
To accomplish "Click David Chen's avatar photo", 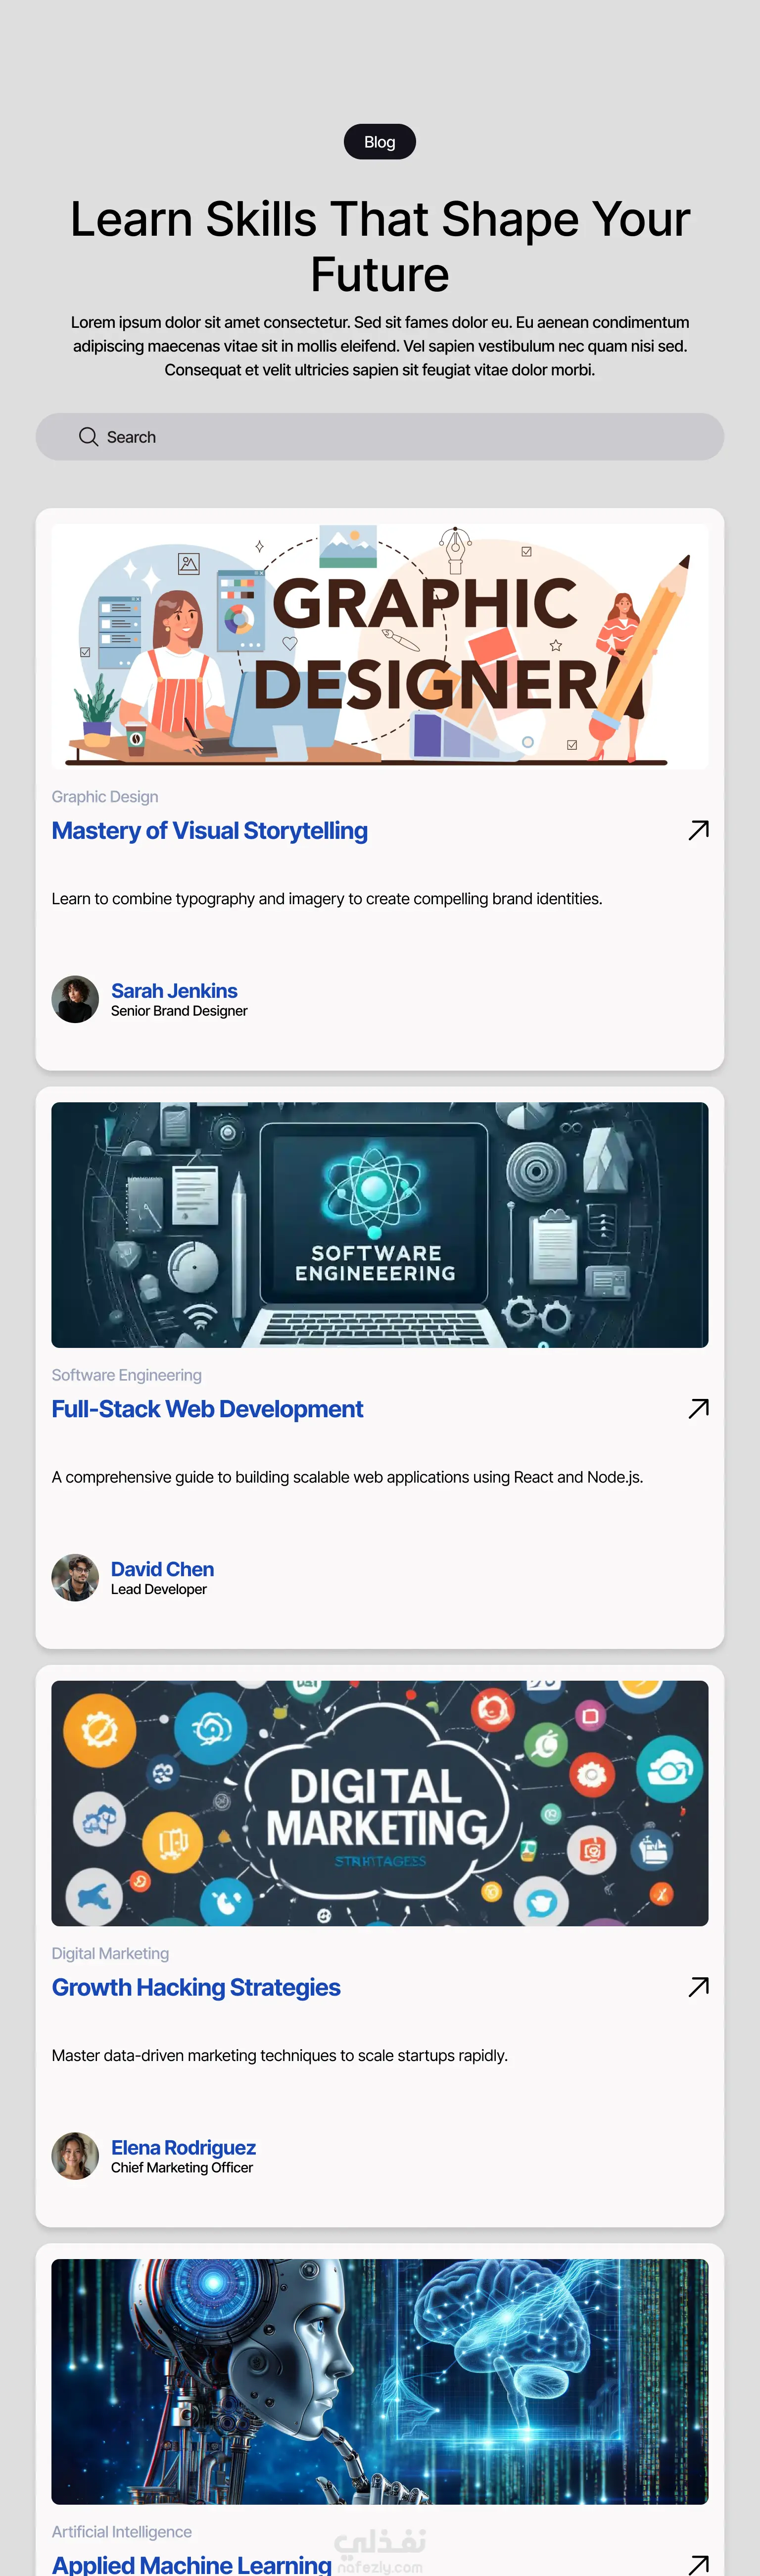I will 75,1577.
